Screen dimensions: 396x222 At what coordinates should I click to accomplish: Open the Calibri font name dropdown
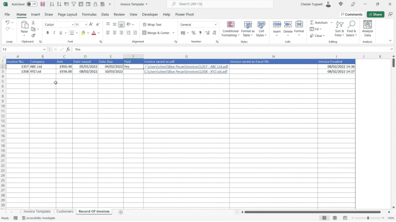click(72, 25)
